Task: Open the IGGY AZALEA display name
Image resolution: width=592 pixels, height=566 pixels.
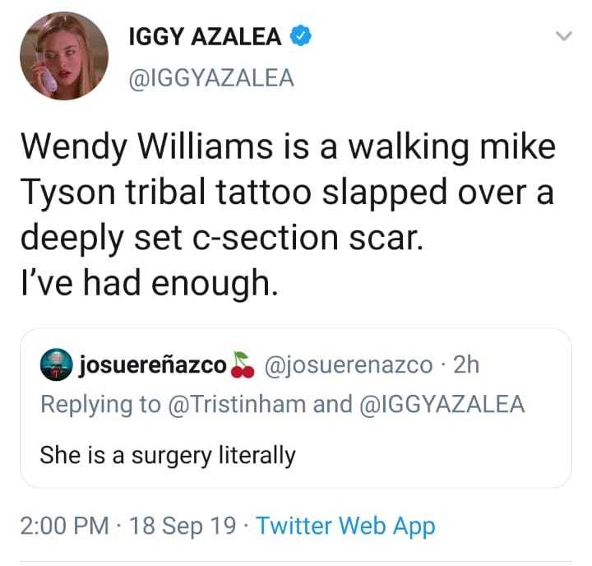Action: (x=205, y=36)
